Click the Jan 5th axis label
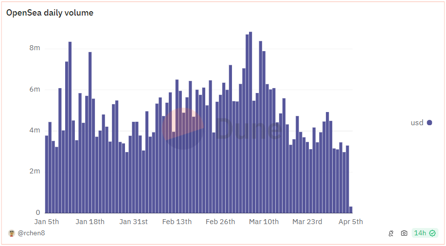This screenshot has width=446, height=246. click(47, 222)
